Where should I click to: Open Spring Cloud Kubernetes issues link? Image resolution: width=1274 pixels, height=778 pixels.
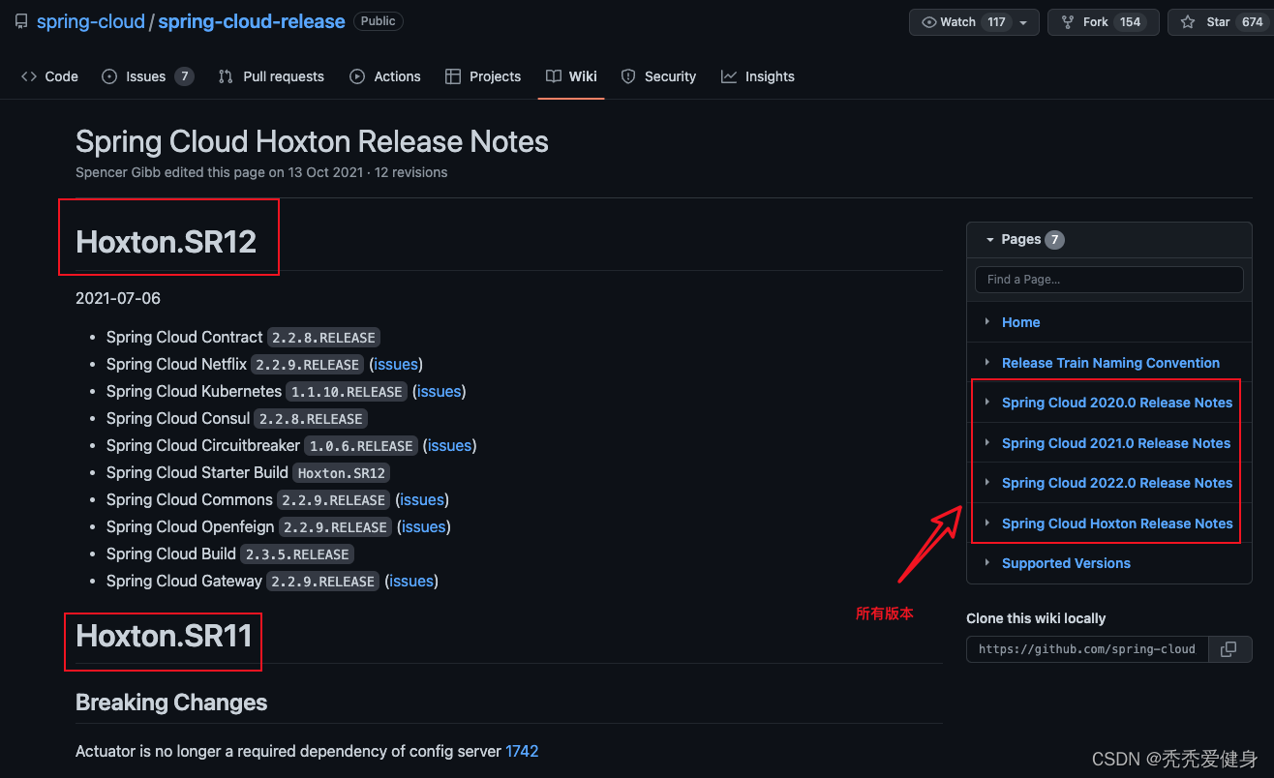pos(439,392)
